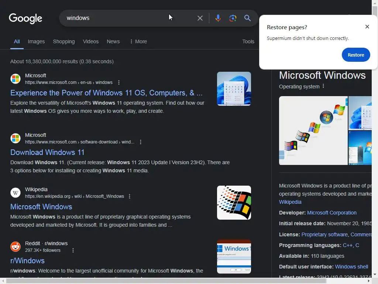Screen dimensions: 378x284
Task: Click Microsoft favicon of Download Windows 11 result
Action: (x=16, y=138)
